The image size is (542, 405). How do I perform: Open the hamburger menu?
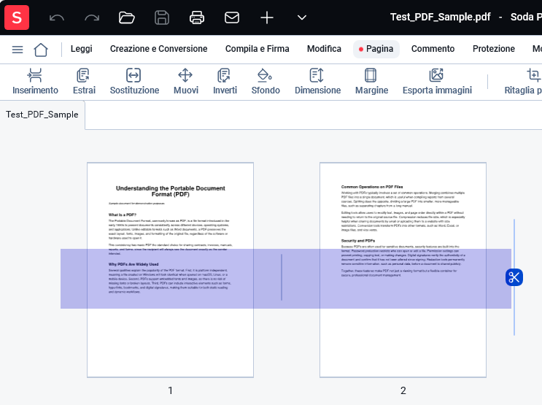click(x=18, y=50)
